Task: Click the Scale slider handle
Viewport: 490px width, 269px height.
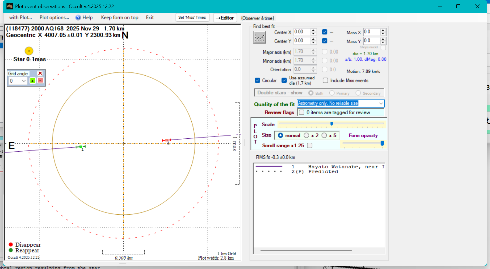Action: 332,124
